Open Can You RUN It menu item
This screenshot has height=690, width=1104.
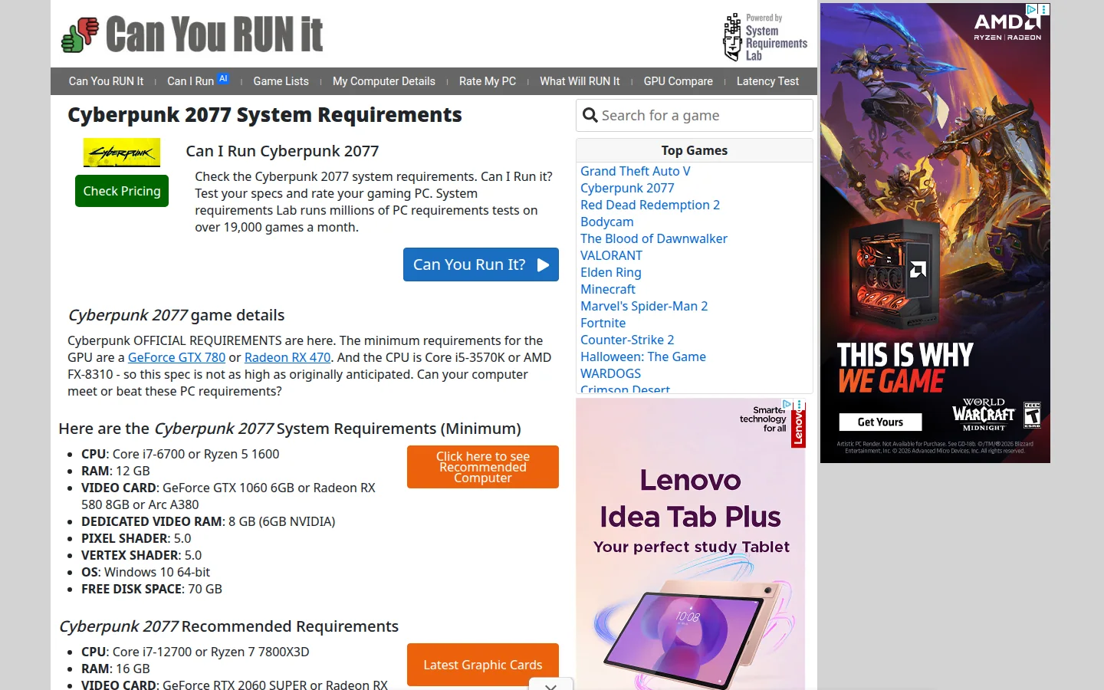pos(106,81)
